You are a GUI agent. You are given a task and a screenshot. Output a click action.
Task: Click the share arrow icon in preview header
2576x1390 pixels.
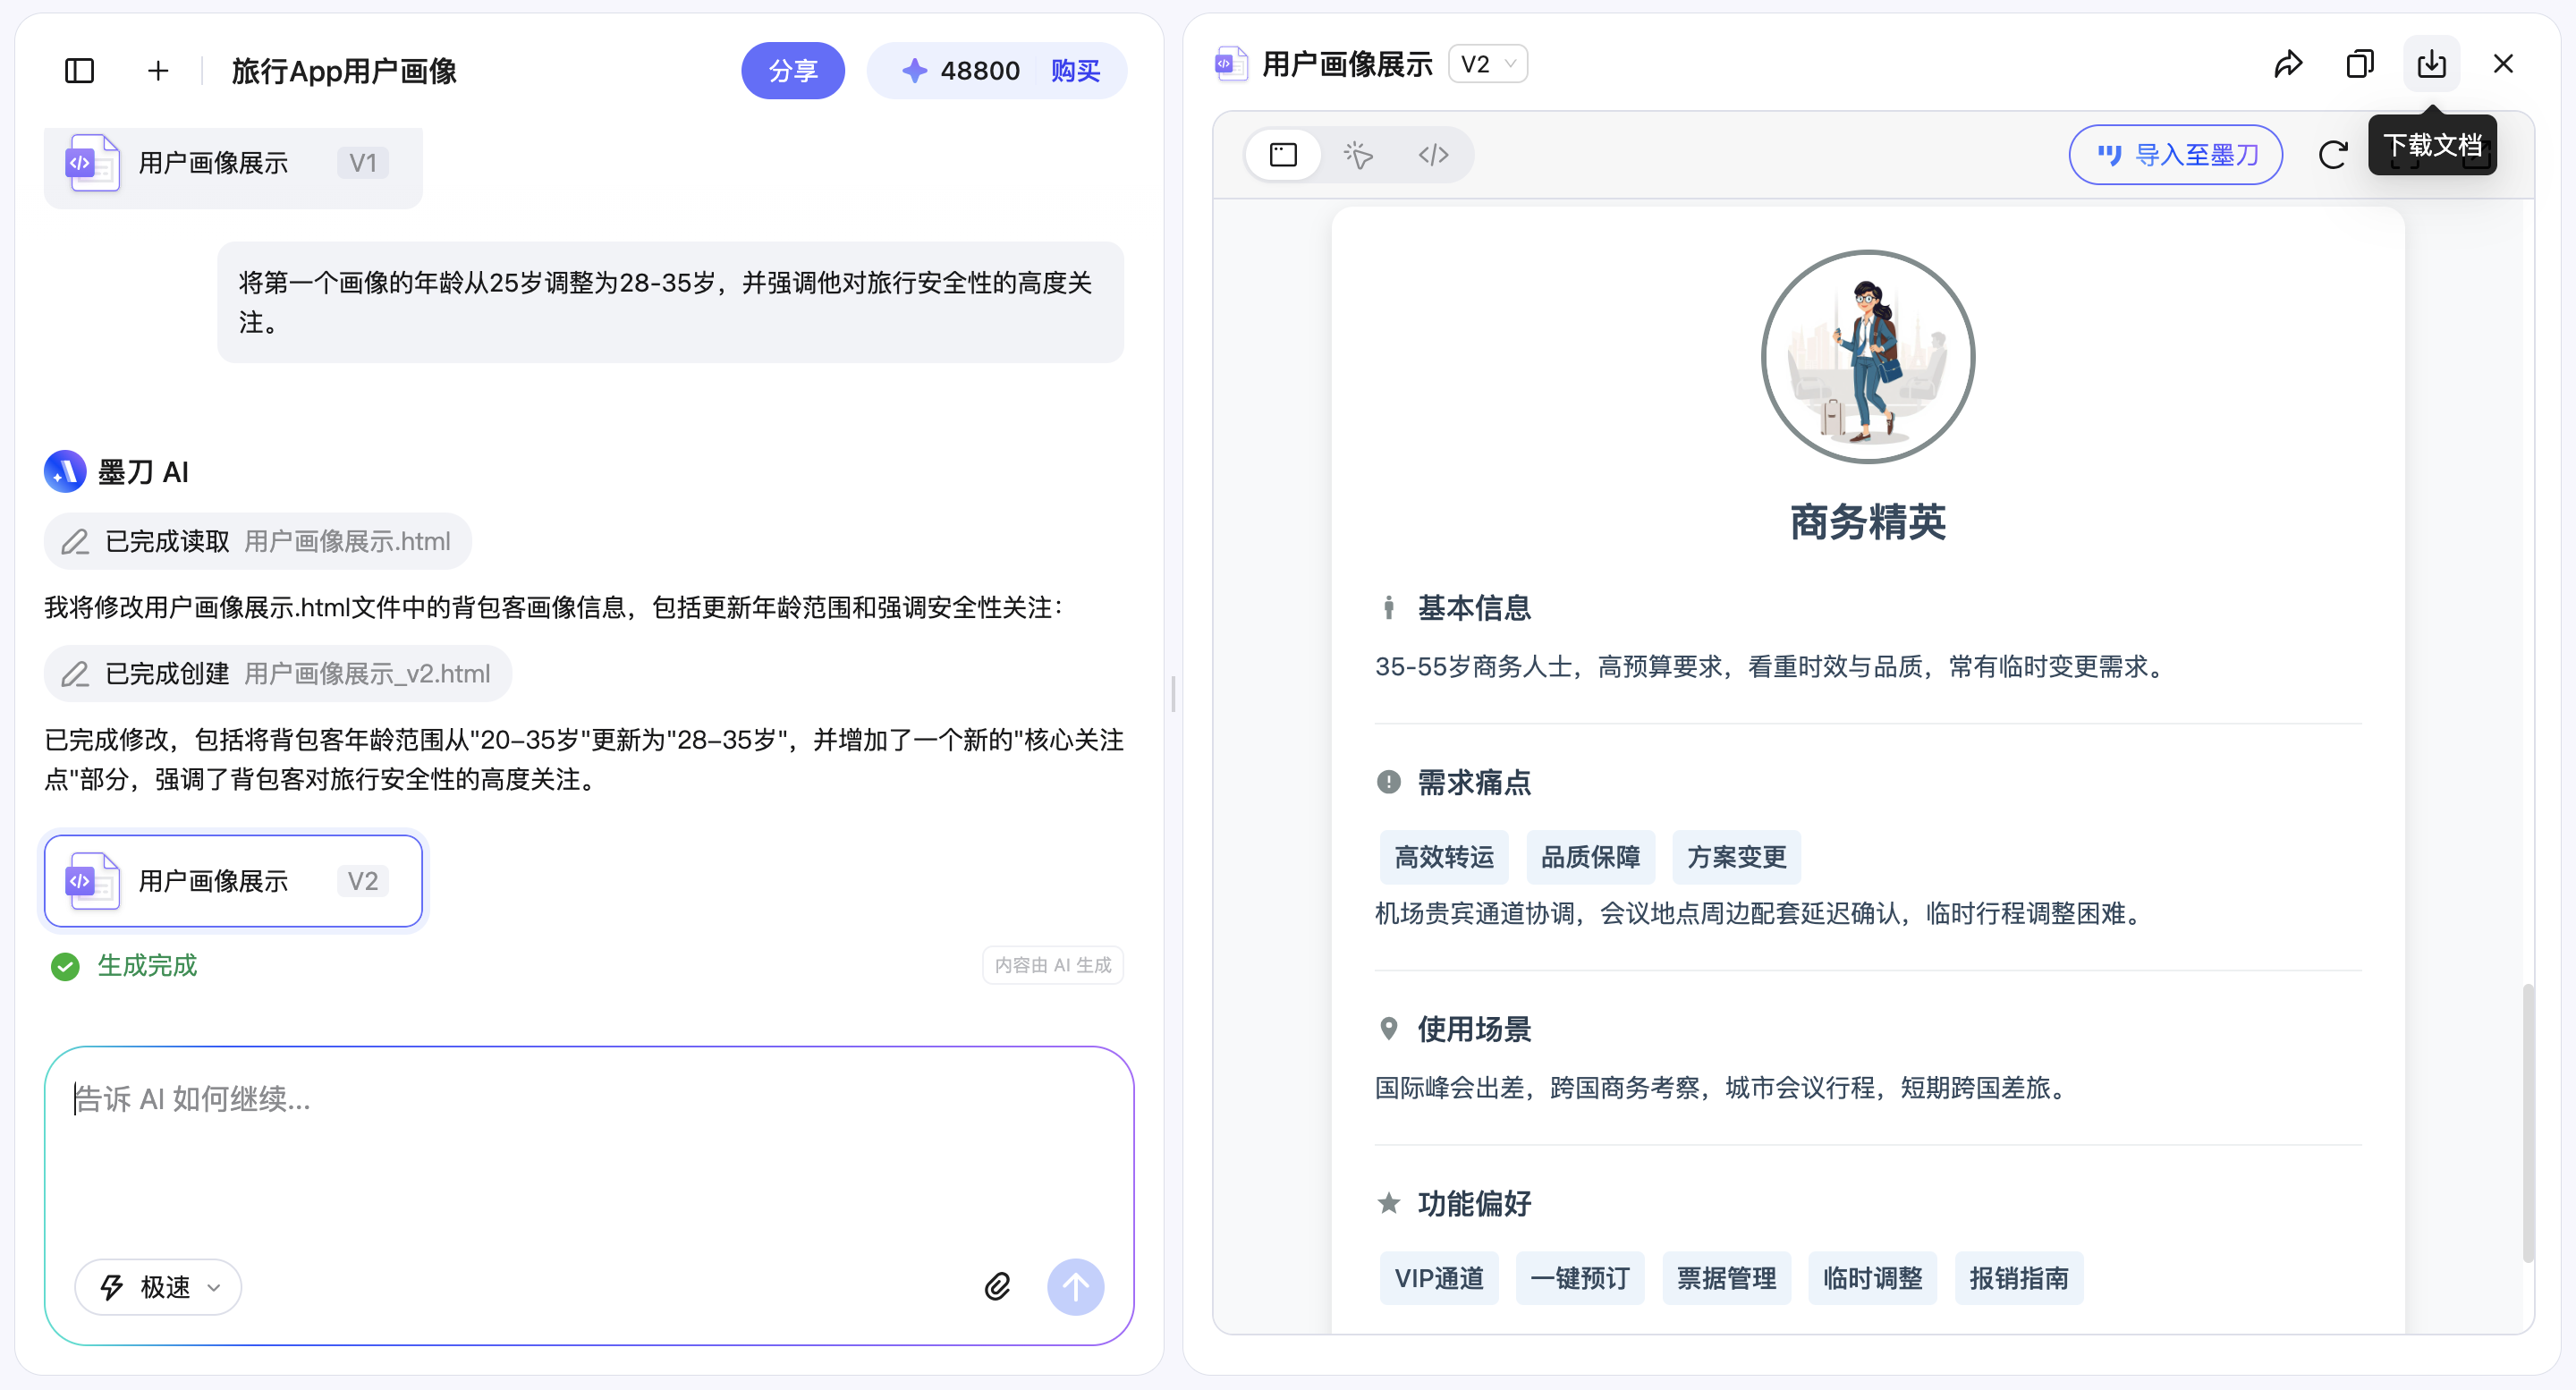coord(2288,64)
